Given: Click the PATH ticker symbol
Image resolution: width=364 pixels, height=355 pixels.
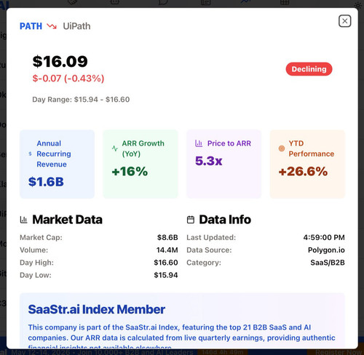Looking at the screenshot, I should [31, 26].
